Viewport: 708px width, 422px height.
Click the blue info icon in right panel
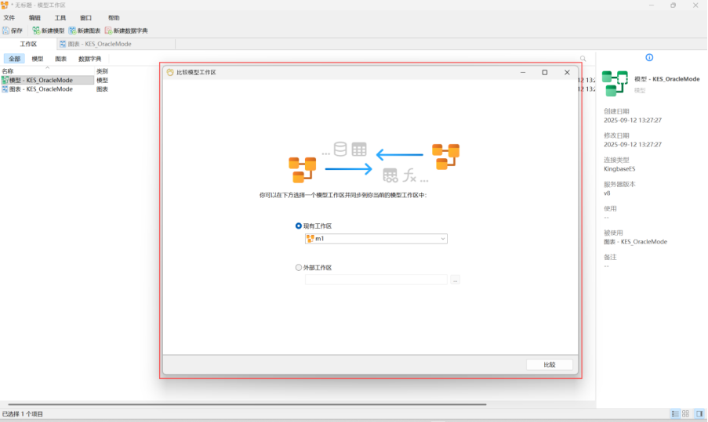(x=649, y=57)
